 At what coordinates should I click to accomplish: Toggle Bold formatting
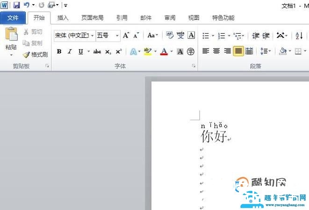coord(59,51)
